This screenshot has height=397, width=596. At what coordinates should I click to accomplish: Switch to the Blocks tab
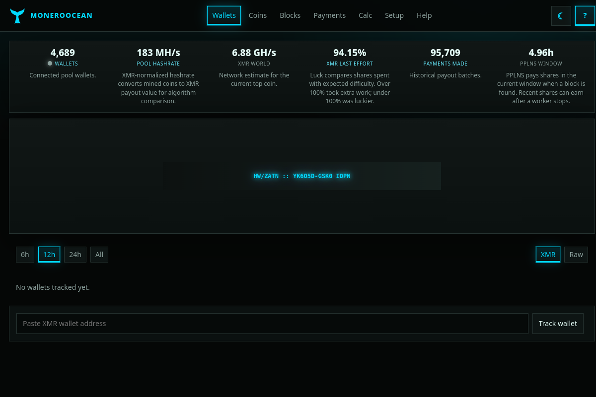[290, 15]
